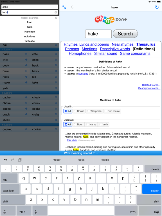Open the Thesaurus tab
The height and width of the screenshot is (216, 162).
click(146, 44)
